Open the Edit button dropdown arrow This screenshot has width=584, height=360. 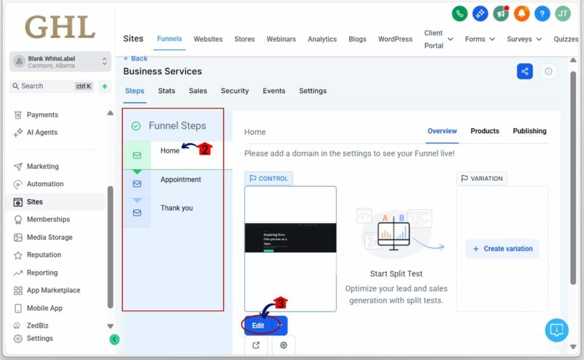pos(280,325)
